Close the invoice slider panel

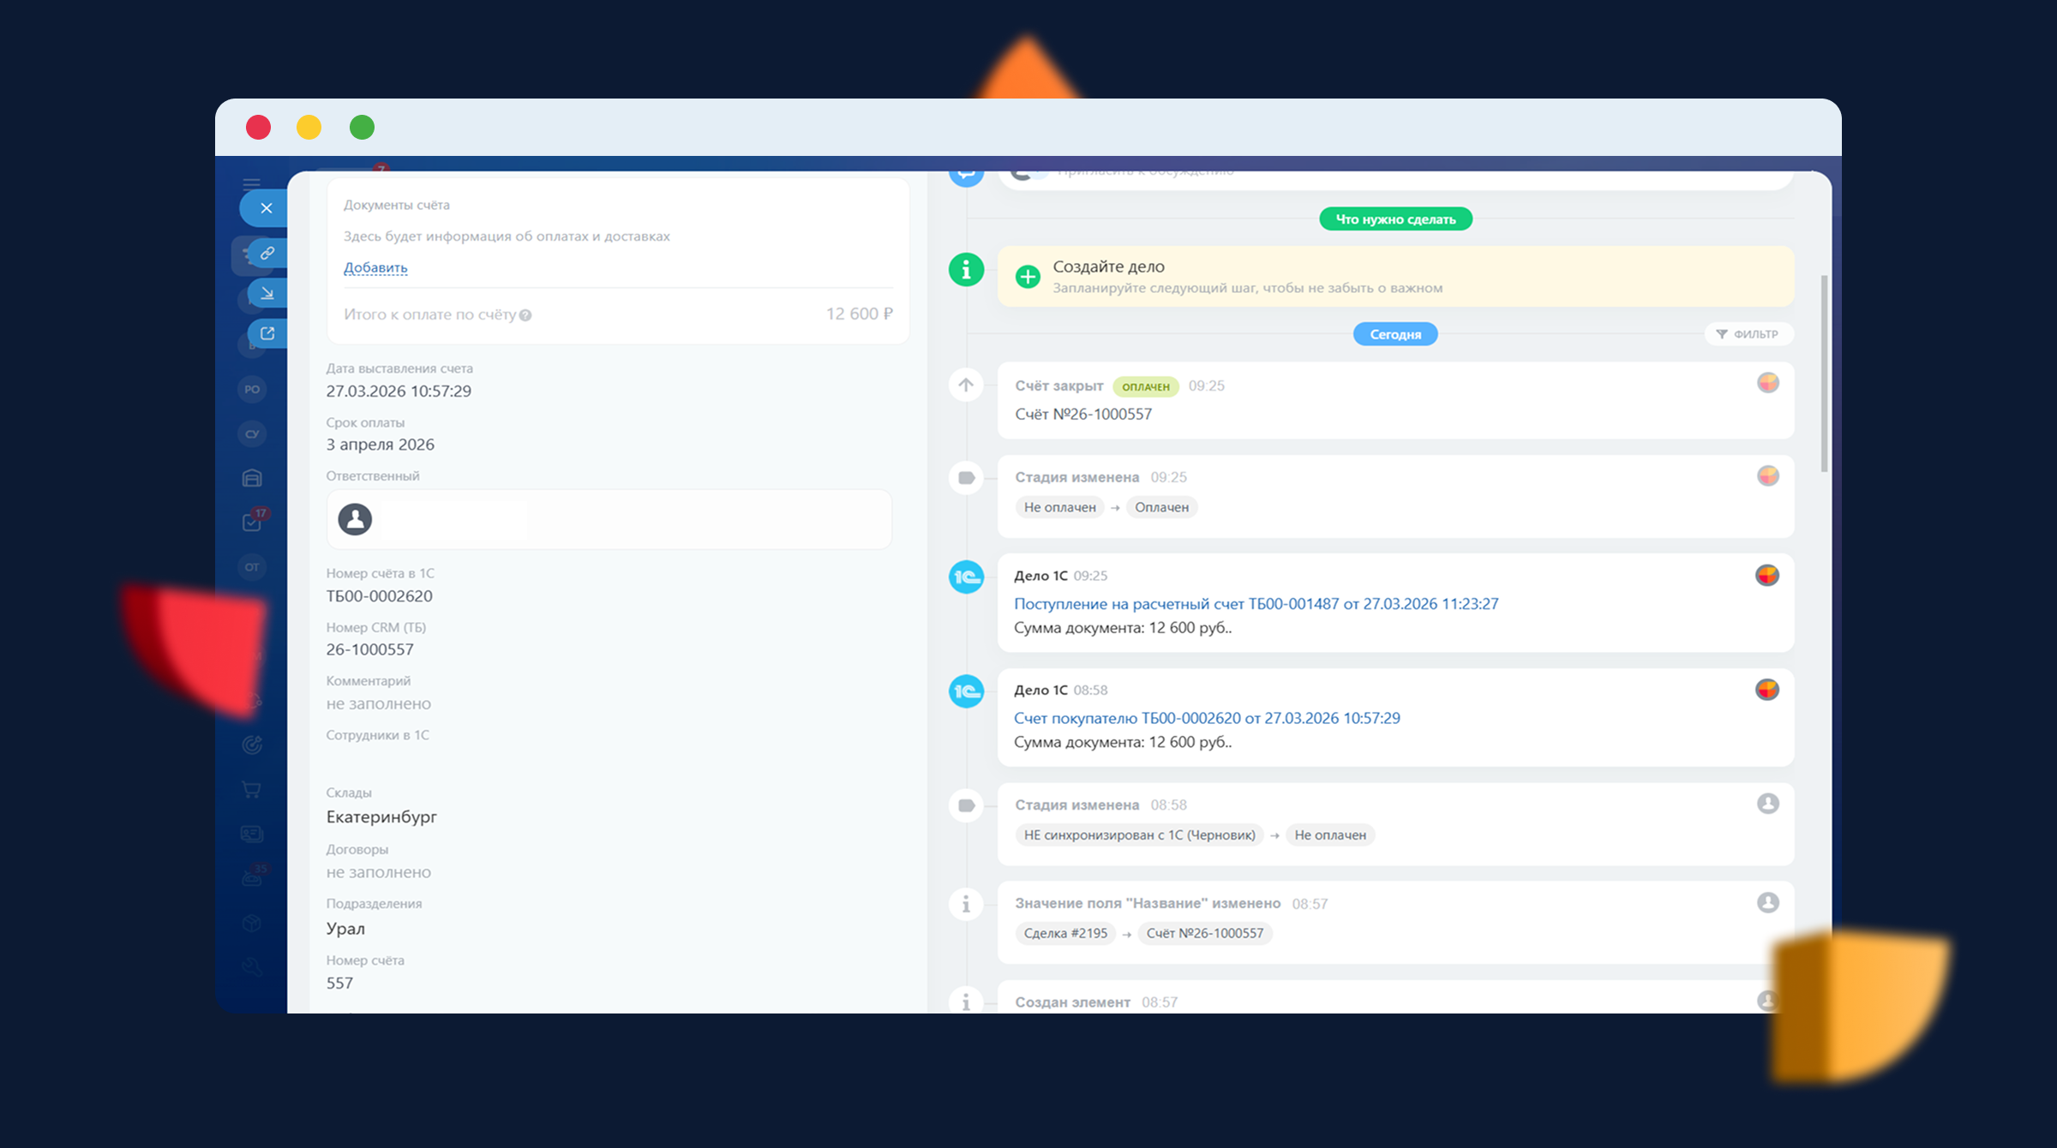point(266,208)
